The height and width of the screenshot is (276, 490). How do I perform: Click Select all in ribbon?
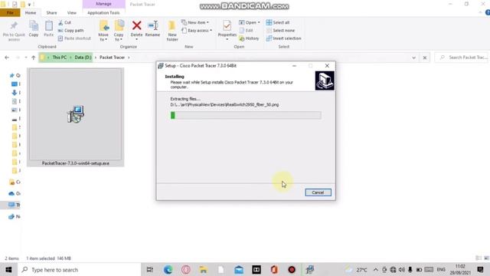tap(278, 22)
